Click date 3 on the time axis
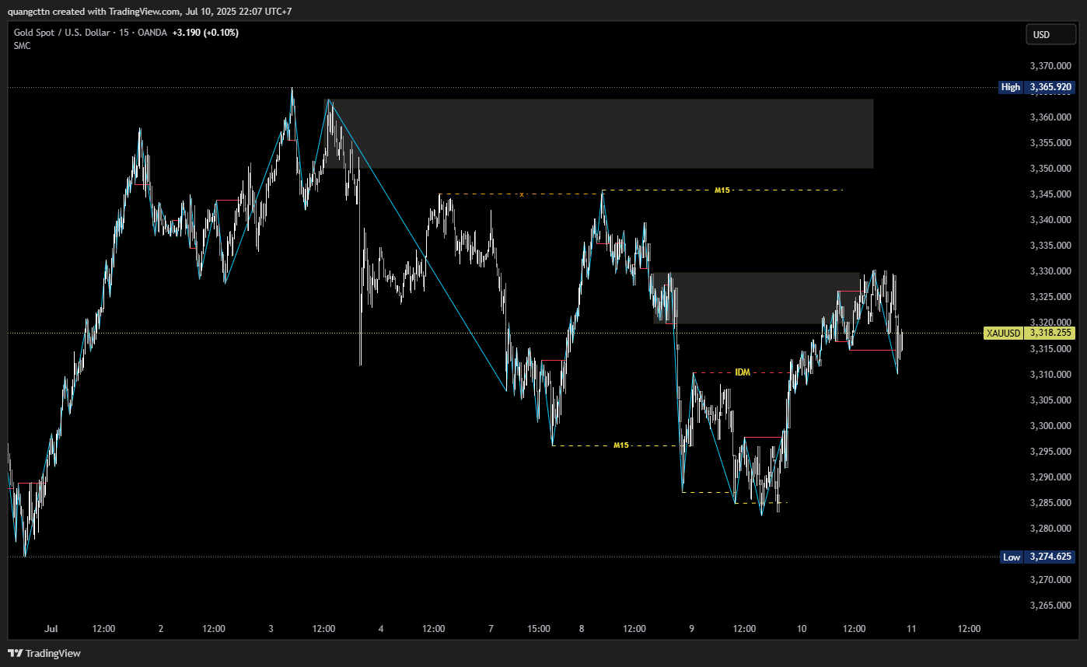Viewport: 1087px width, 667px height. pyautogui.click(x=271, y=629)
